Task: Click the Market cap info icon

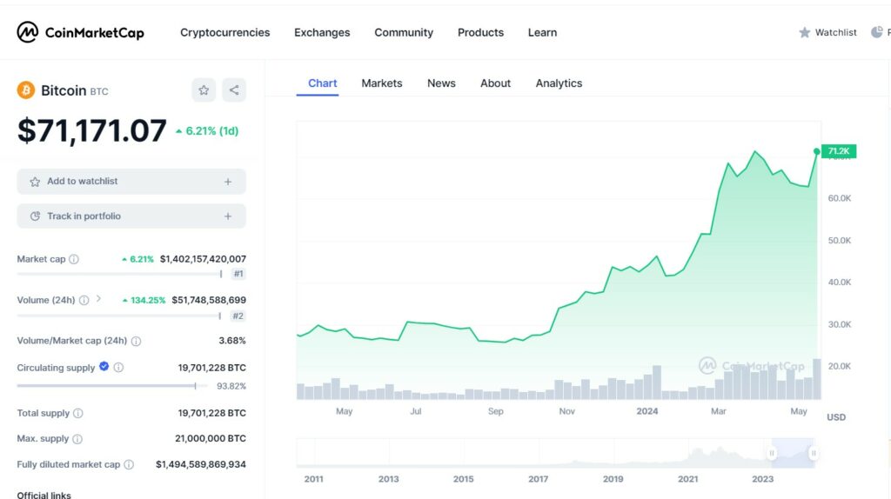Action: [74, 259]
